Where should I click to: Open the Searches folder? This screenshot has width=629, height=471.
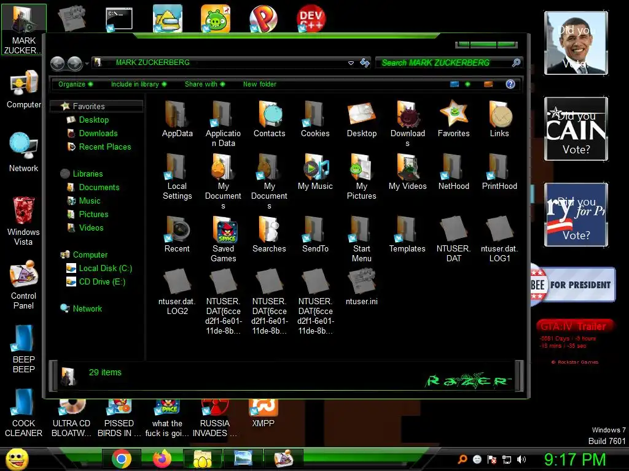coord(269,234)
